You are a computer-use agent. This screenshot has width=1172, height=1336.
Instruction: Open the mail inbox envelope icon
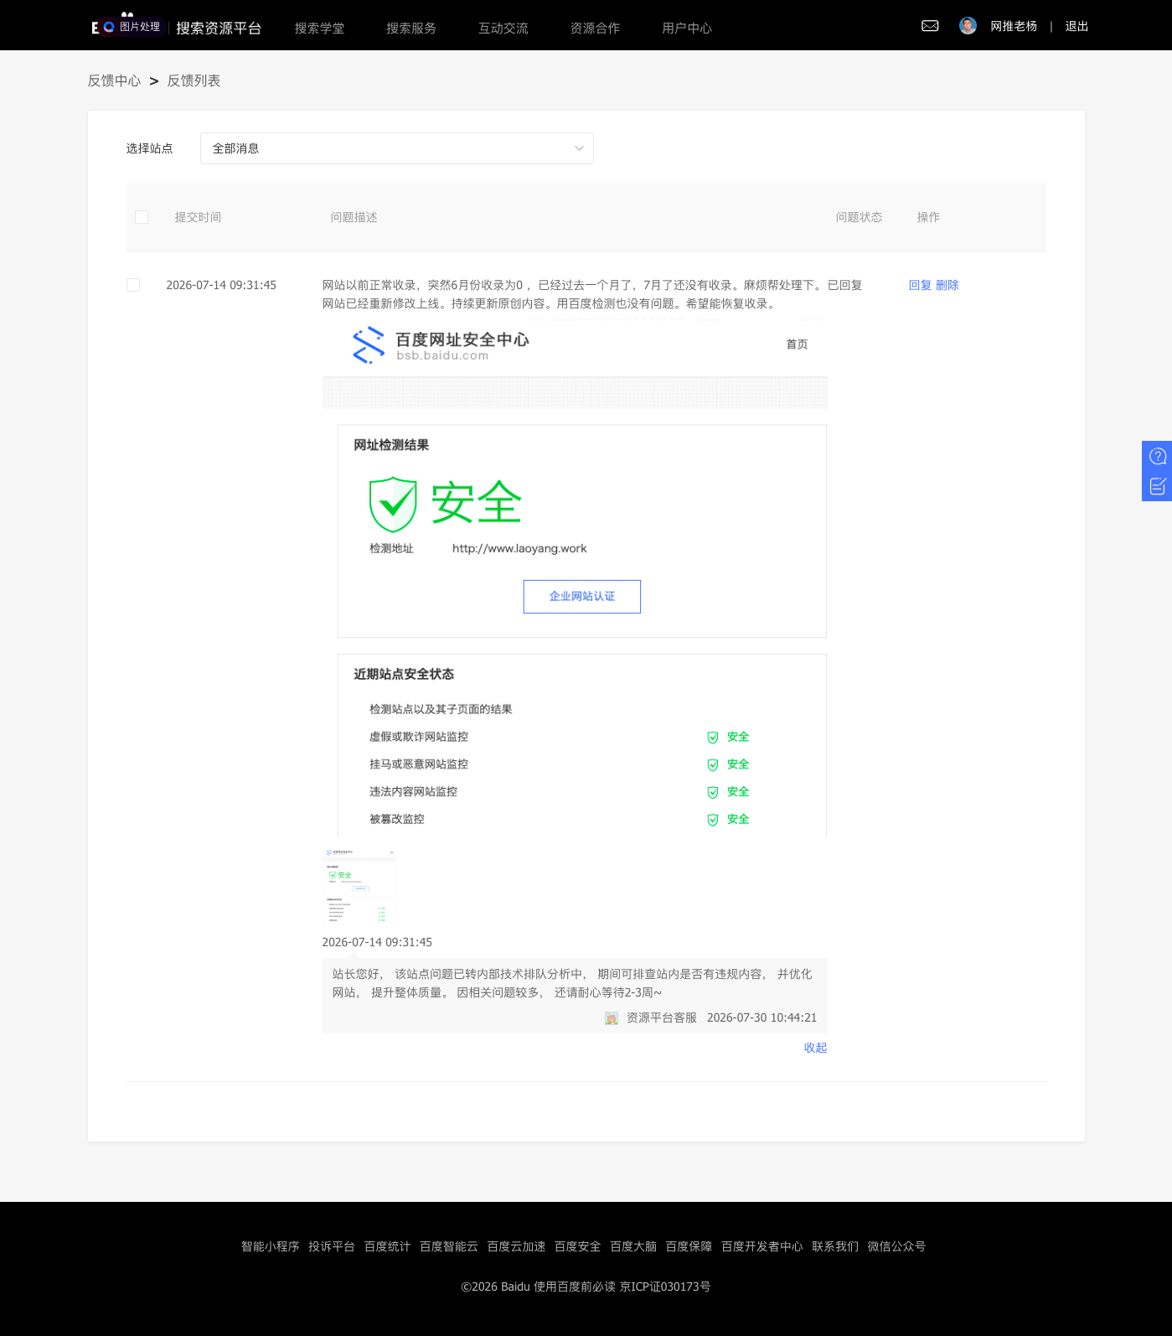(x=930, y=26)
